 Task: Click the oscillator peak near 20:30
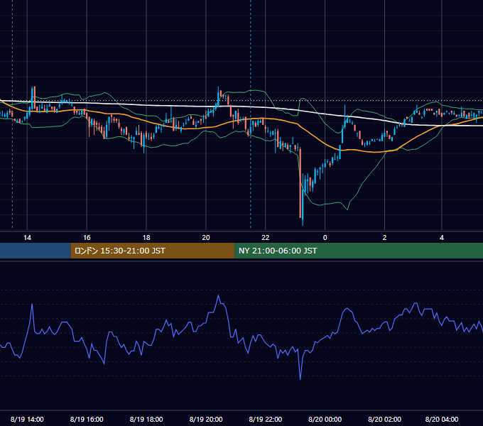(x=218, y=295)
